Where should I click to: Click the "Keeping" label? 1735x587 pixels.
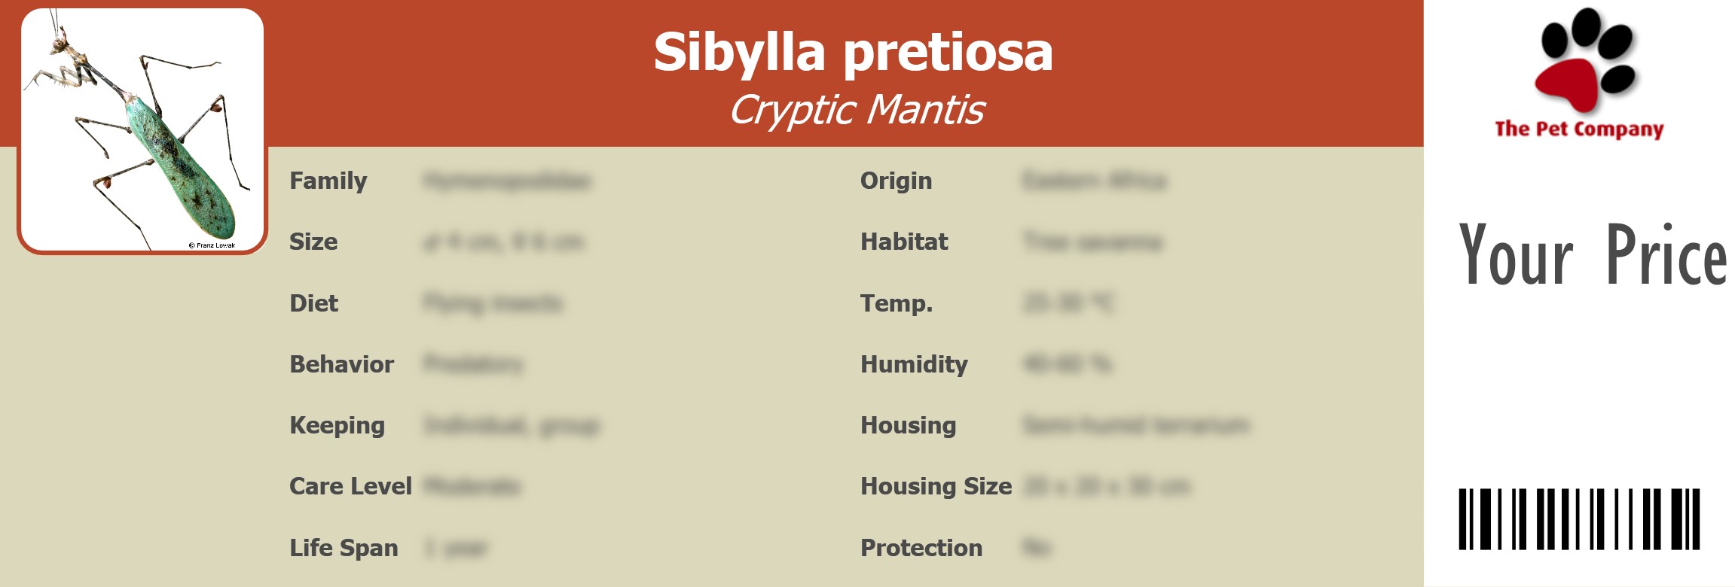click(x=337, y=425)
